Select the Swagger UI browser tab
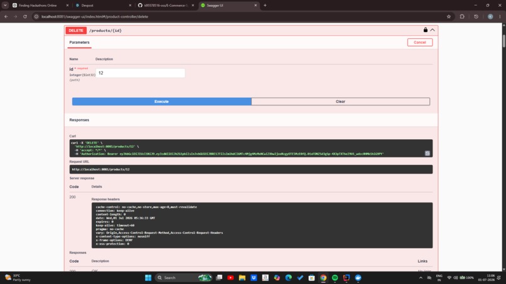The height and width of the screenshot is (284, 506). click(215, 6)
